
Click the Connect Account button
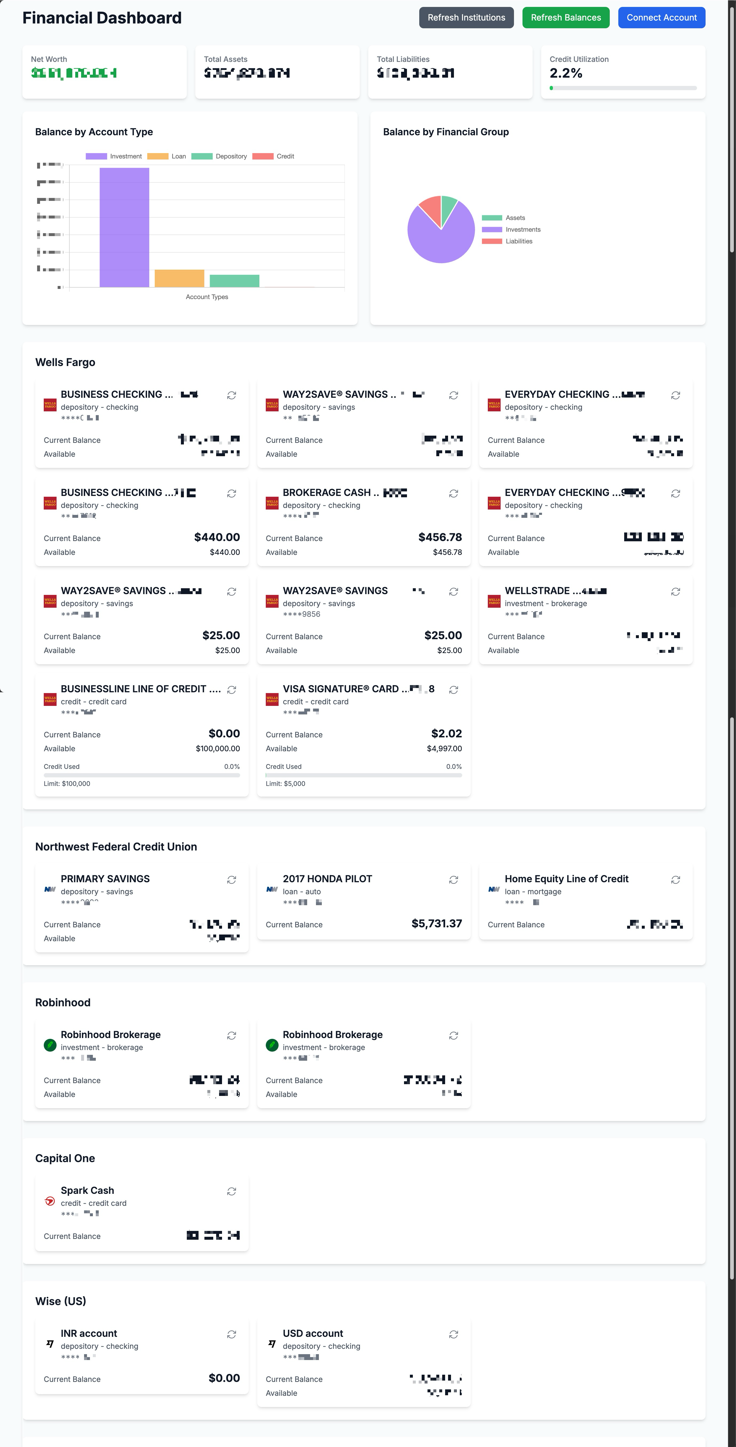click(x=661, y=17)
